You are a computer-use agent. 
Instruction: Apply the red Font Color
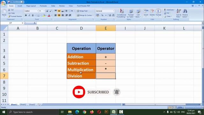tap(49, 15)
